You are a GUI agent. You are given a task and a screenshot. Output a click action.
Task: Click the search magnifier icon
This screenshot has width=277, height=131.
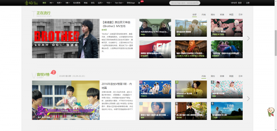(x=197, y=3)
